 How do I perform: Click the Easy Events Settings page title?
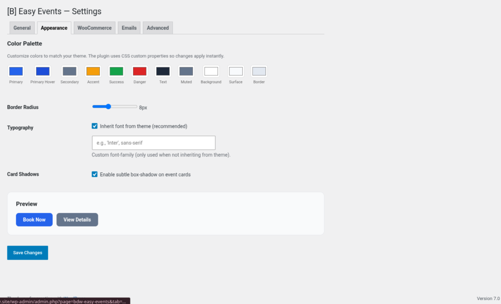54,11
